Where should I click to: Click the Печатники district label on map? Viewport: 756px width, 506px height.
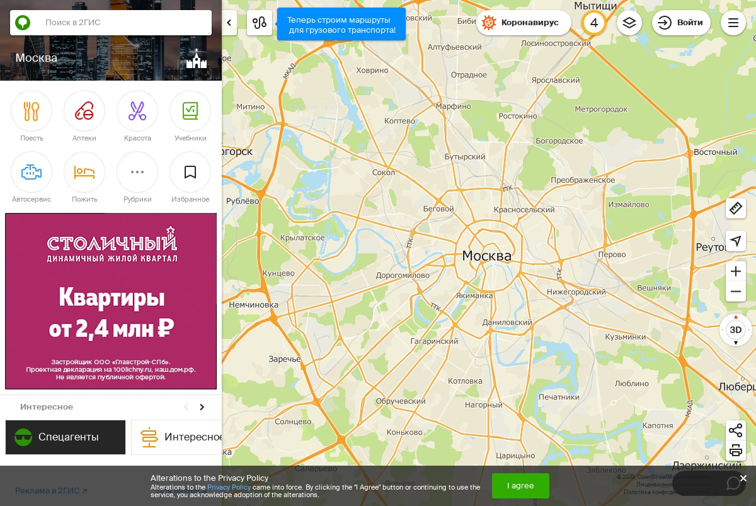559,397
